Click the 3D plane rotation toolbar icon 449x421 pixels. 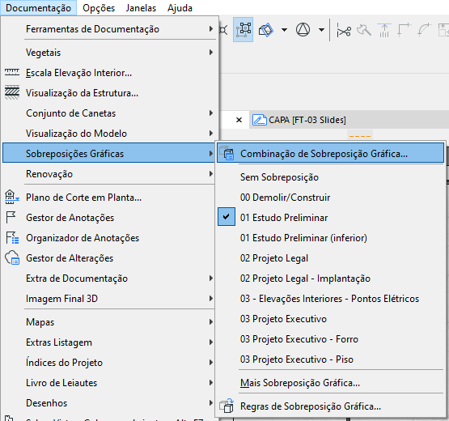[266, 30]
